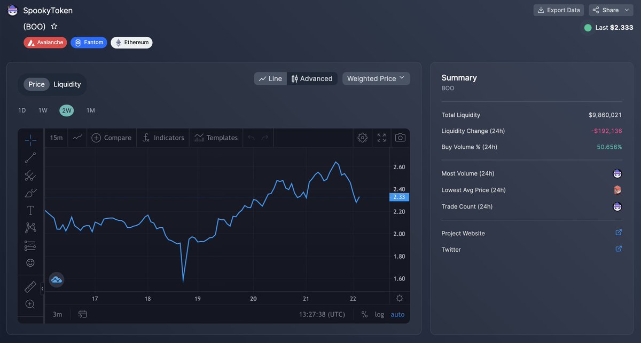Click the Project Website label
Image resolution: width=641 pixels, height=343 pixels.
tap(463, 233)
